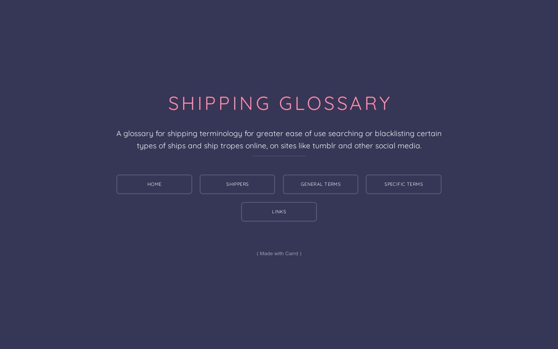
Task: Click the phrase social media in the description
Action: [x=398, y=146]
